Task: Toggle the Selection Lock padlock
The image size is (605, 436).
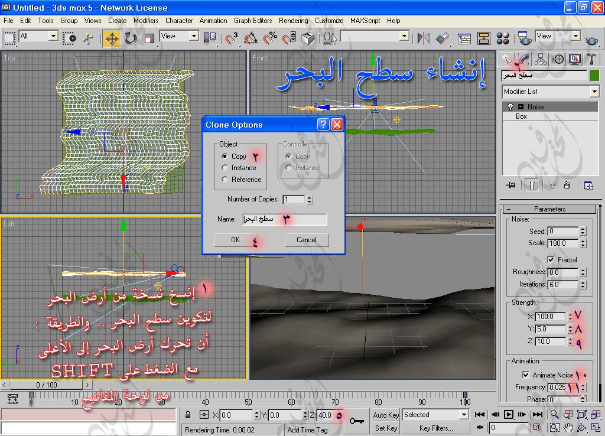Action: 188,415
